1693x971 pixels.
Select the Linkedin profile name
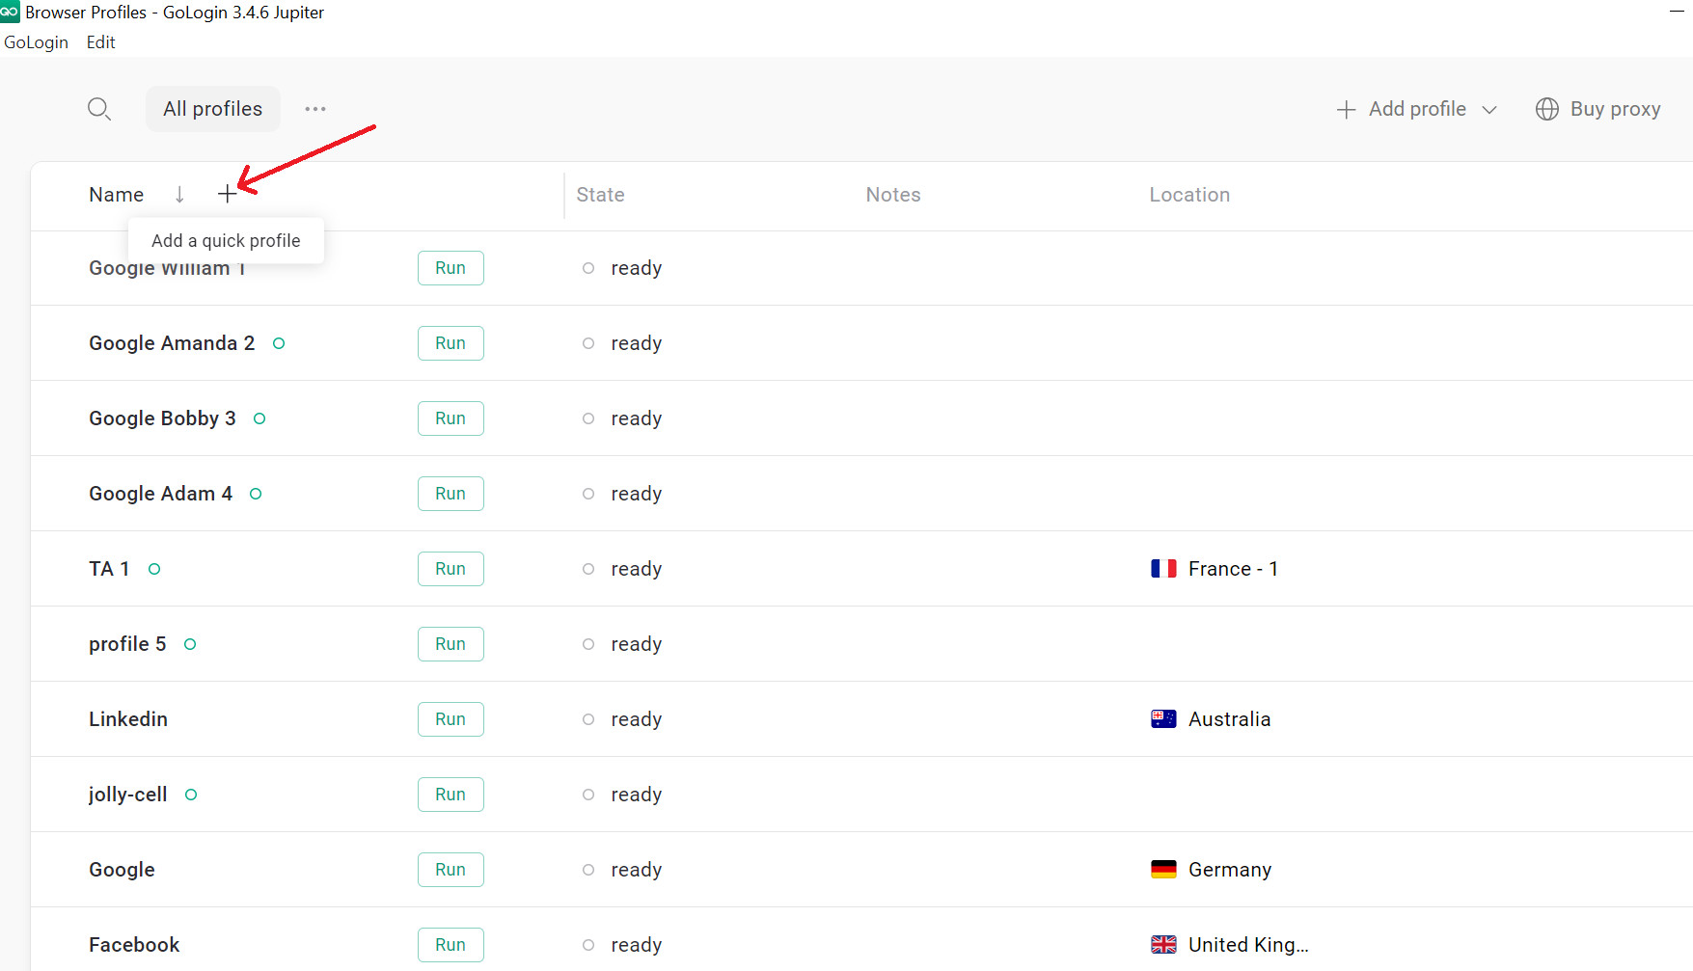128,719
